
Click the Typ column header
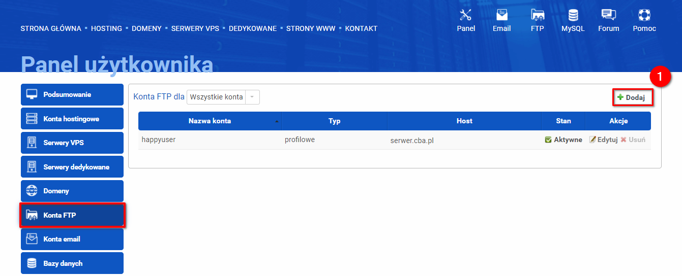coord(334,121)
